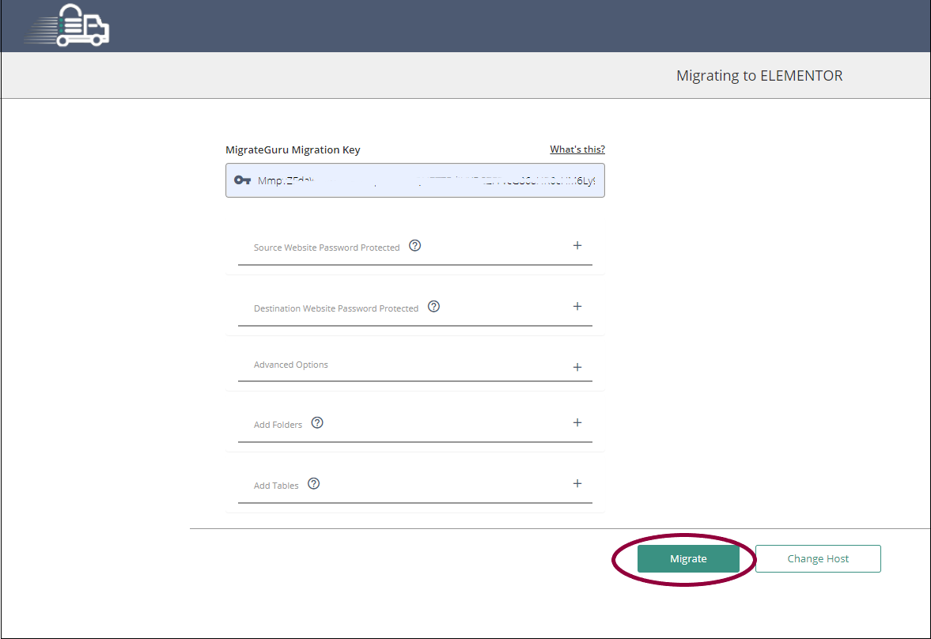
Task: Expand the Destination Website Password Protected section
Action: tap(577, 306)
